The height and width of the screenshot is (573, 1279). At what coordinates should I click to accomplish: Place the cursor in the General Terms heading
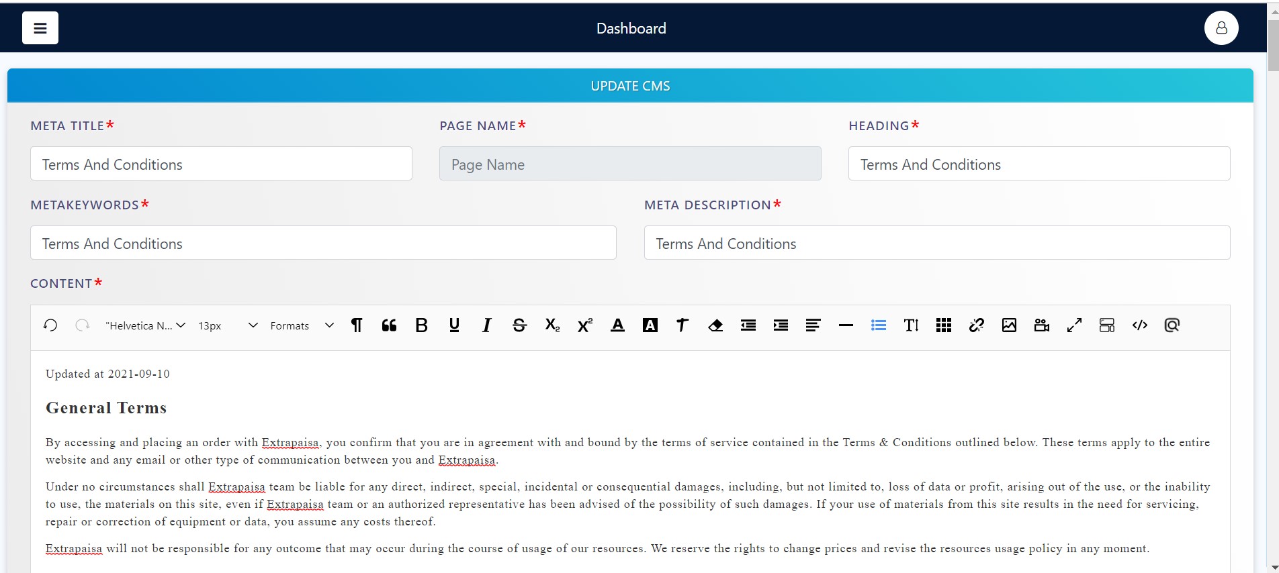pyautogui.click(x=106, y=408)
